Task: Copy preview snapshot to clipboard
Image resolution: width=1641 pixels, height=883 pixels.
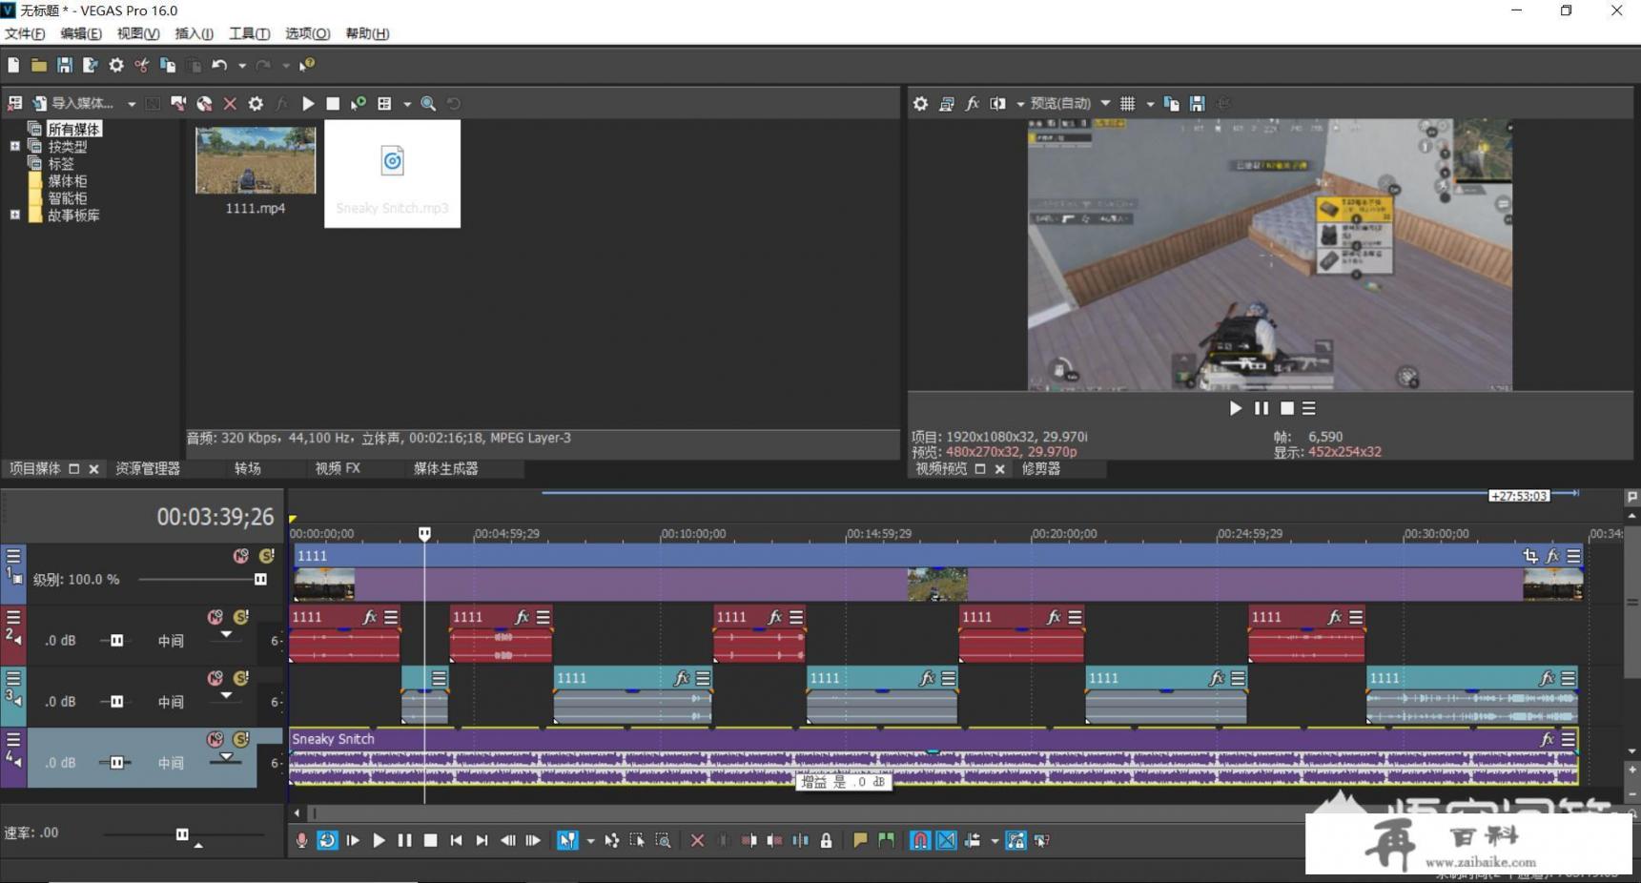Action: click(1172, 103)
